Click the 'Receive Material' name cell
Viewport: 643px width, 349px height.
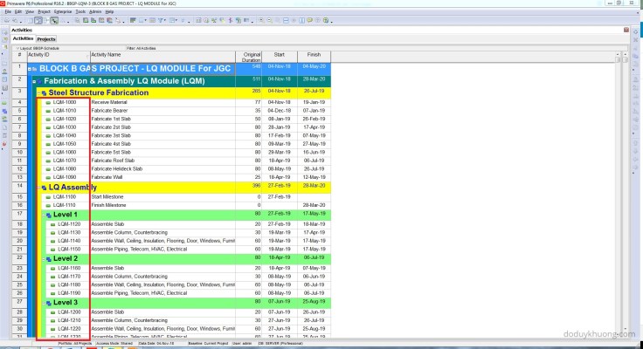(162, 102)
